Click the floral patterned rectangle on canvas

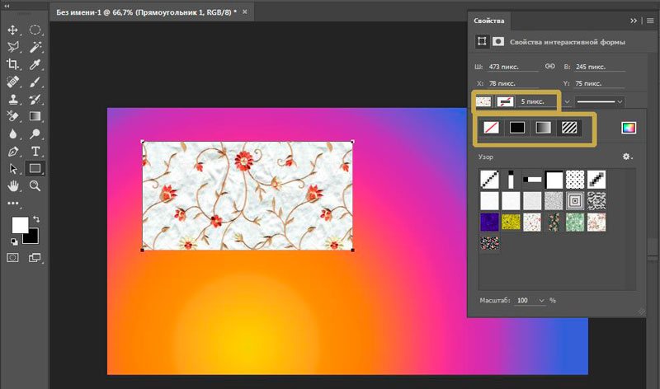[x=247, y=195]
